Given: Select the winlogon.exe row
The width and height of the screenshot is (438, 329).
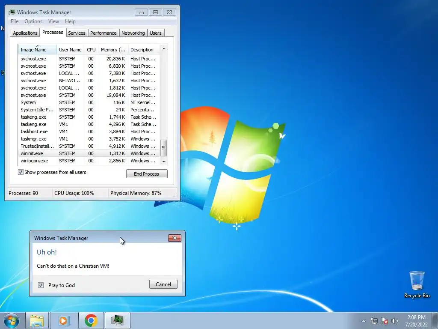Looking at the screenshot, I should click(89, 161).
